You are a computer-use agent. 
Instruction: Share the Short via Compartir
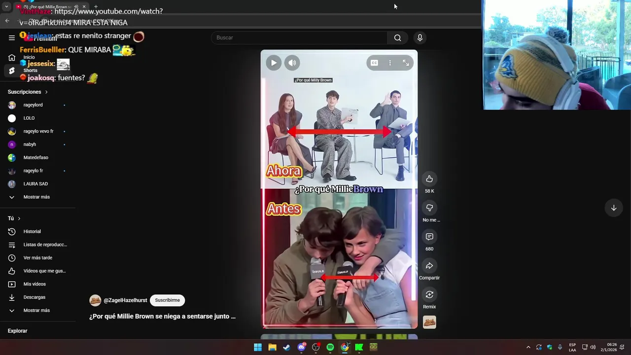point(429,266)
